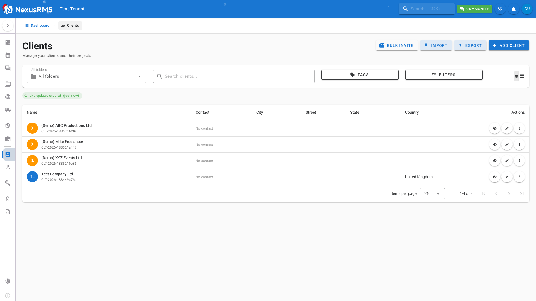Open the Tags filter button
Viewport: 536px width, 301px height.
pyautogui.click(x=360, y=75)
